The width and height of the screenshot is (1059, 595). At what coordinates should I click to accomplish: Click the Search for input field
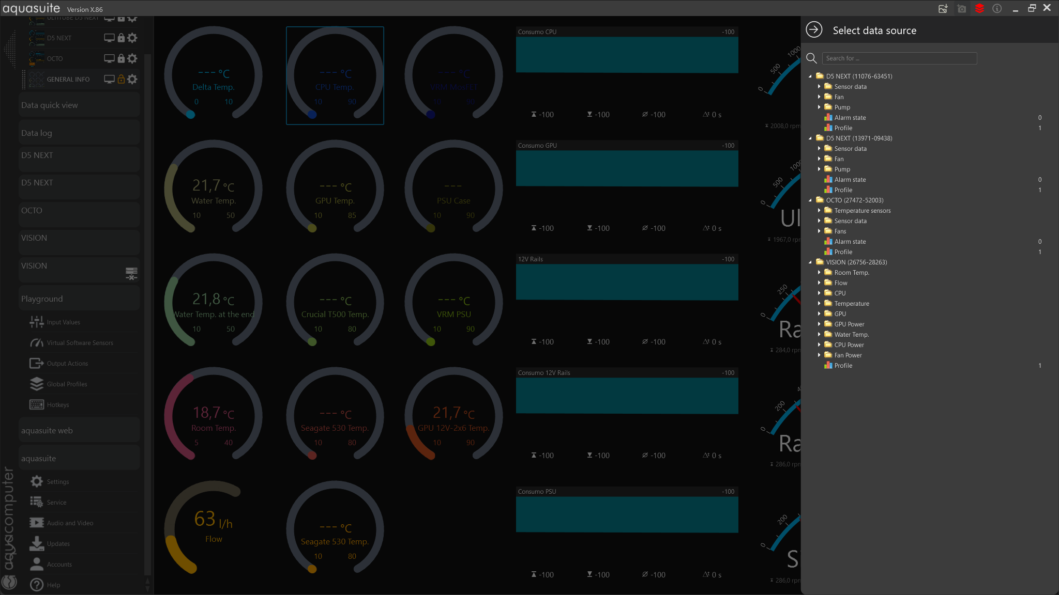click(x=899, y=58)
